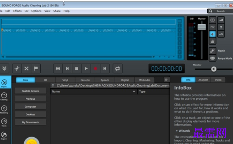Click the Previous folder button
Image resolution: width=233 pixels, height=144 pixels.
click(30, 99)
